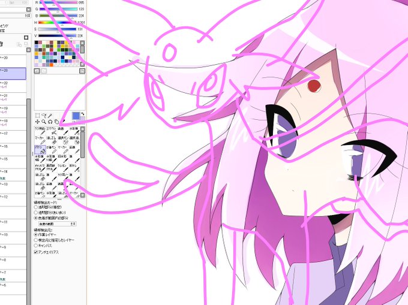Select the layer ending in 12

pos(13,200)
